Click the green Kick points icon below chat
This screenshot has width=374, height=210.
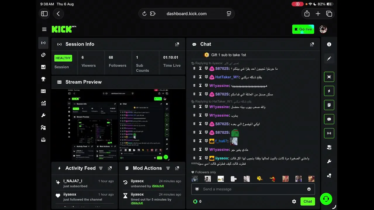coord(195,201)
